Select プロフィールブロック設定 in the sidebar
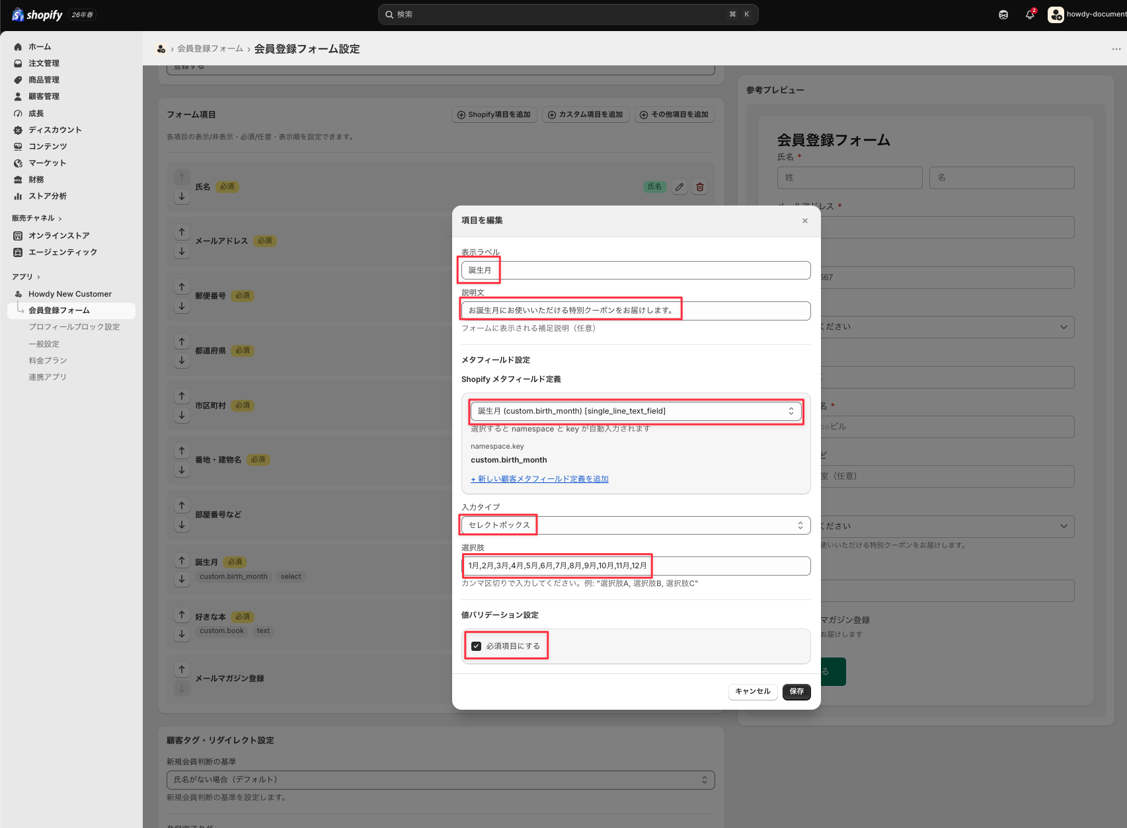The image size is (1127, 828). (74, 327)
